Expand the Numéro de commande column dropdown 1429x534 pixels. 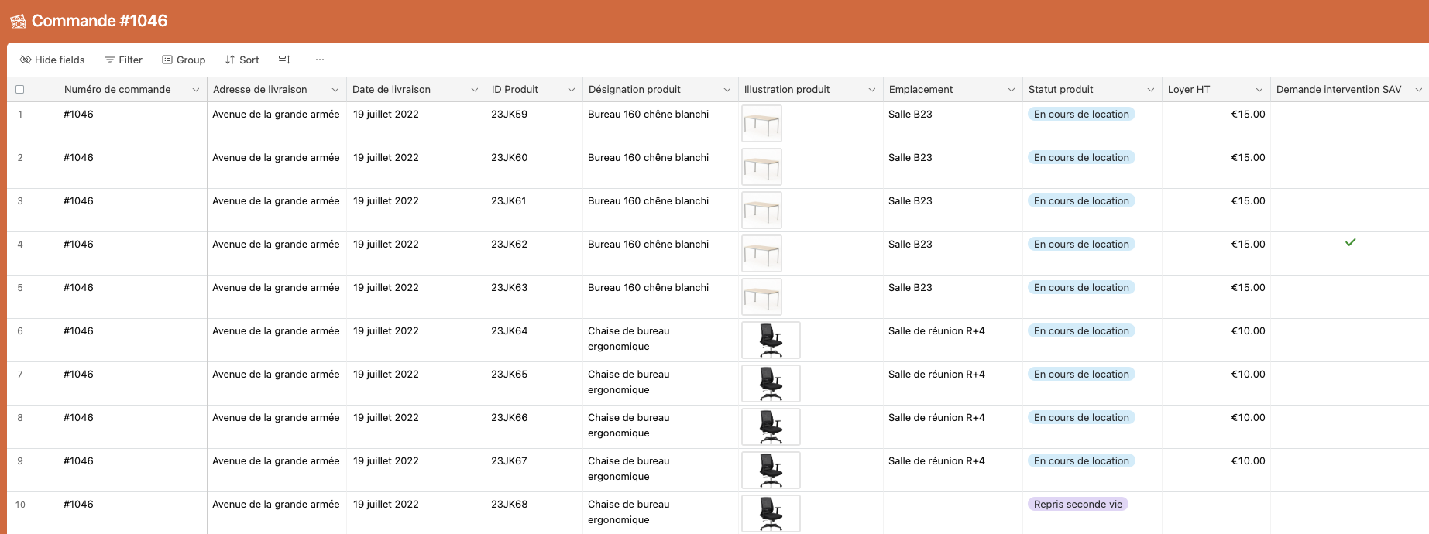pos(196,90)
